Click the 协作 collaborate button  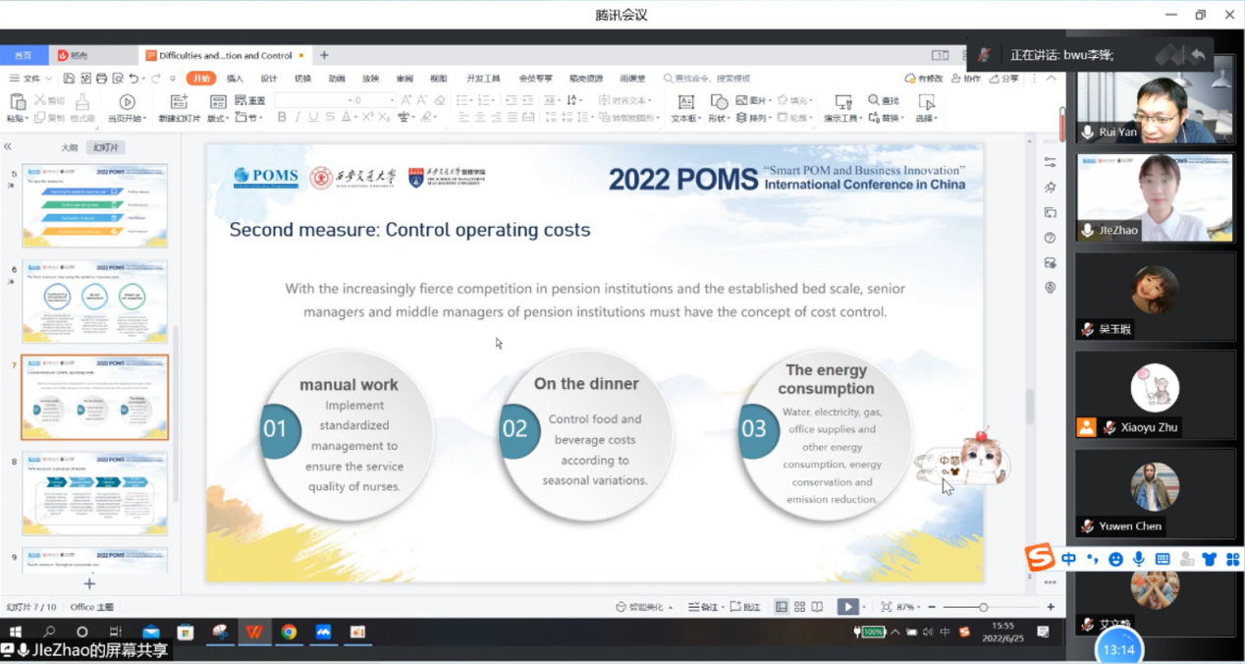tap(965, 79)
